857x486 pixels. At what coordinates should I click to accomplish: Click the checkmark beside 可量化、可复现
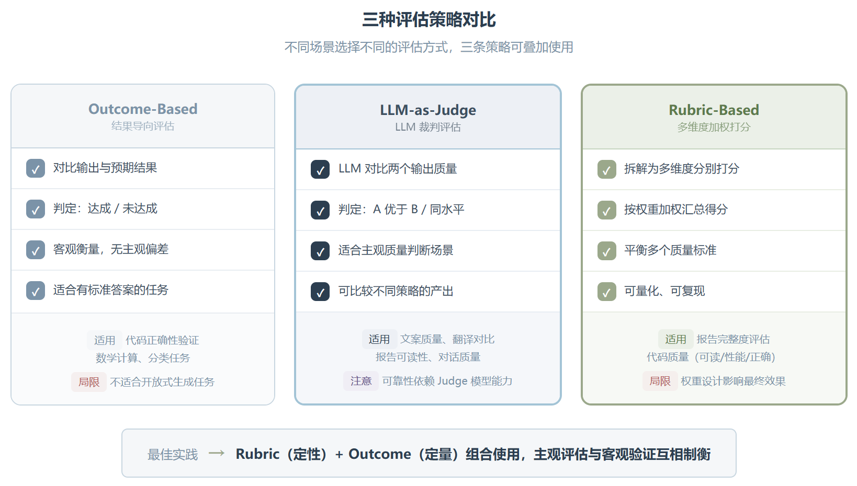607,292
